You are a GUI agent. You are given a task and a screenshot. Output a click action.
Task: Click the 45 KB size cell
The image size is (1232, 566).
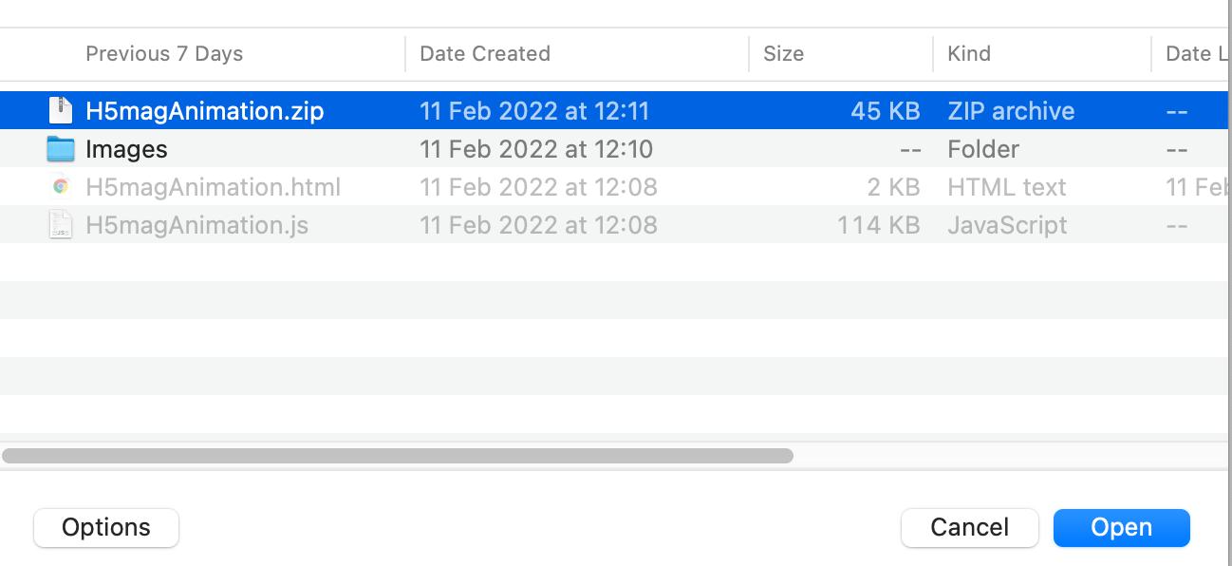[885, 111]
